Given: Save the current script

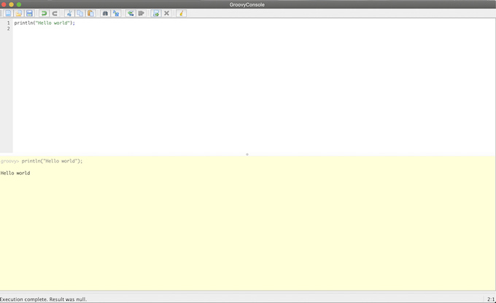Looking at the screenshot, I should pyautogui.click(x=29, y=13).
